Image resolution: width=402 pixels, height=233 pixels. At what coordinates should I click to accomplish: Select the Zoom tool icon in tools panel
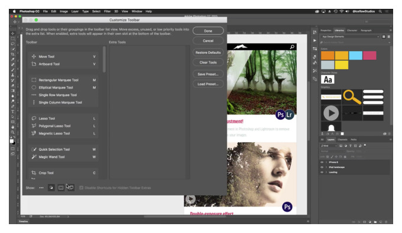pyautogui.click(x=12, y=132)
